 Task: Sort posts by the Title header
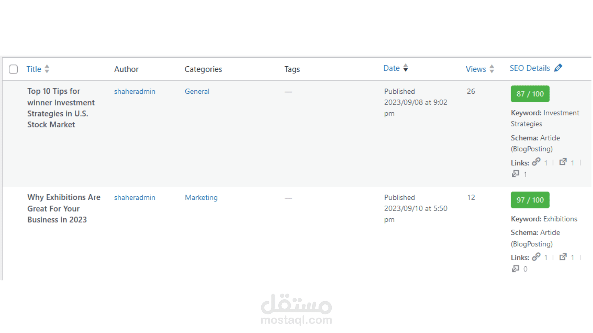(34, 69)
